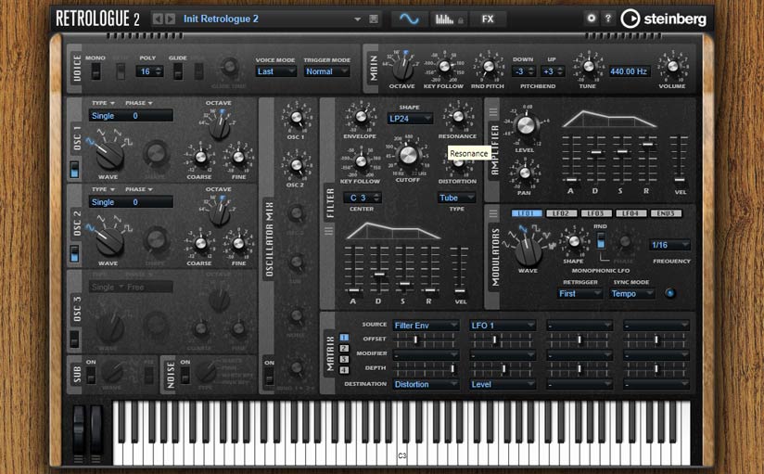Toggle OSC 2 on/off switch

pos(74,254)
